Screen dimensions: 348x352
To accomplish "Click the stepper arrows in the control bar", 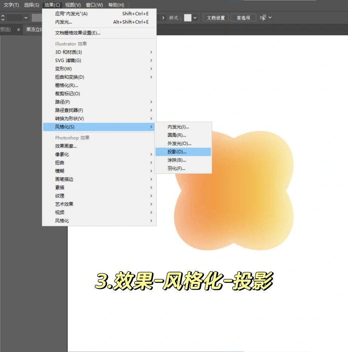I will 3,18.
